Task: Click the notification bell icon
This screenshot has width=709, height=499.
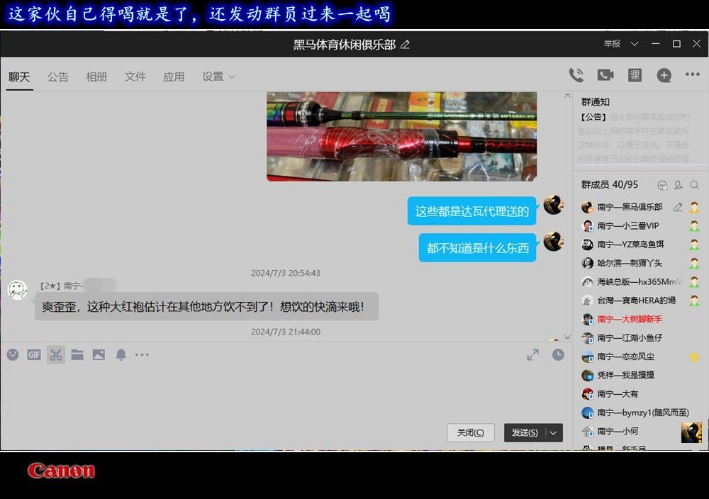Action: 121,355
